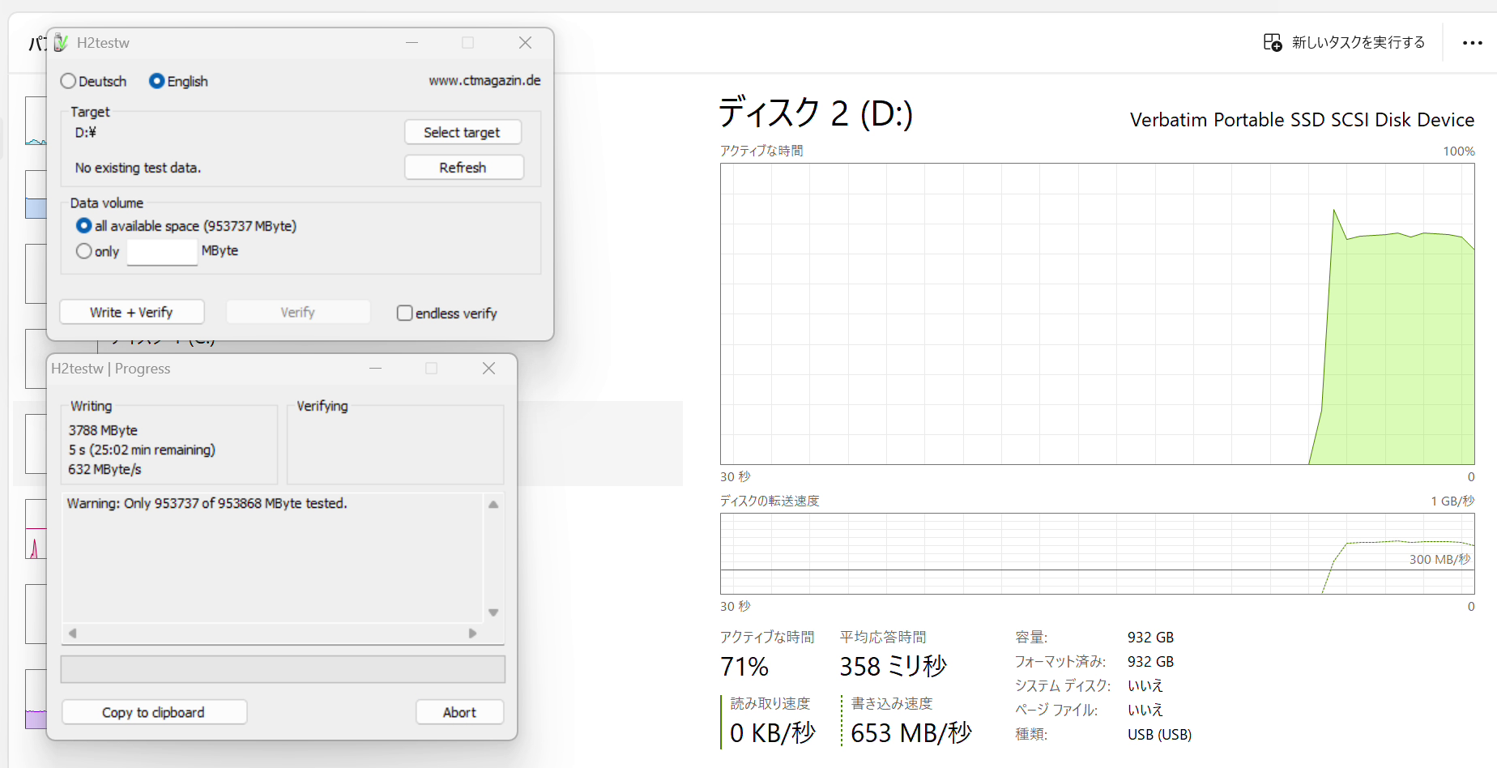Image resolution: width=1497 pixels, height=768 pixels.
Task: Click the log's scroll down arrow
Action: 493,612
